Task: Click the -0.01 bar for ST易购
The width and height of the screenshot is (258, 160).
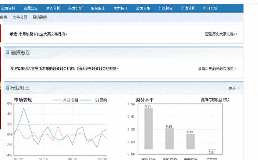Action: click(x=212, y=150)
